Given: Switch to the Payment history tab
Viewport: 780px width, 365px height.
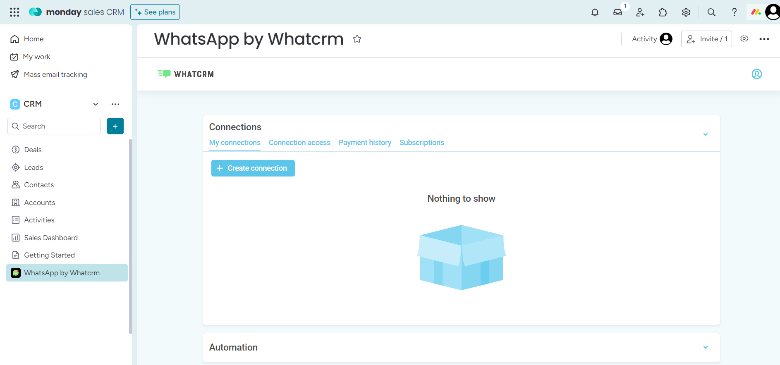Looking at the screenshot, I should pyautogui.click(x=365, y=143).
